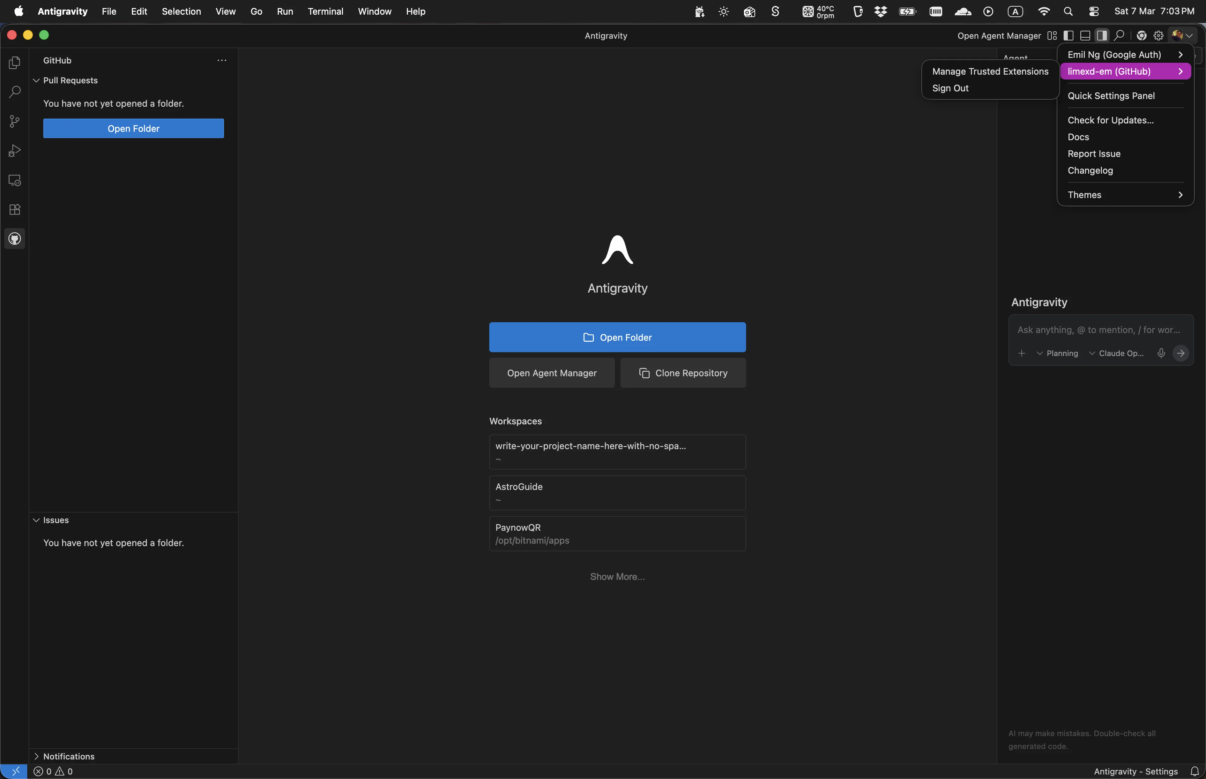Click the GitHub panel more actions ellipsis
Screen dimensions: 1206x779
click(x=222, y=60)
